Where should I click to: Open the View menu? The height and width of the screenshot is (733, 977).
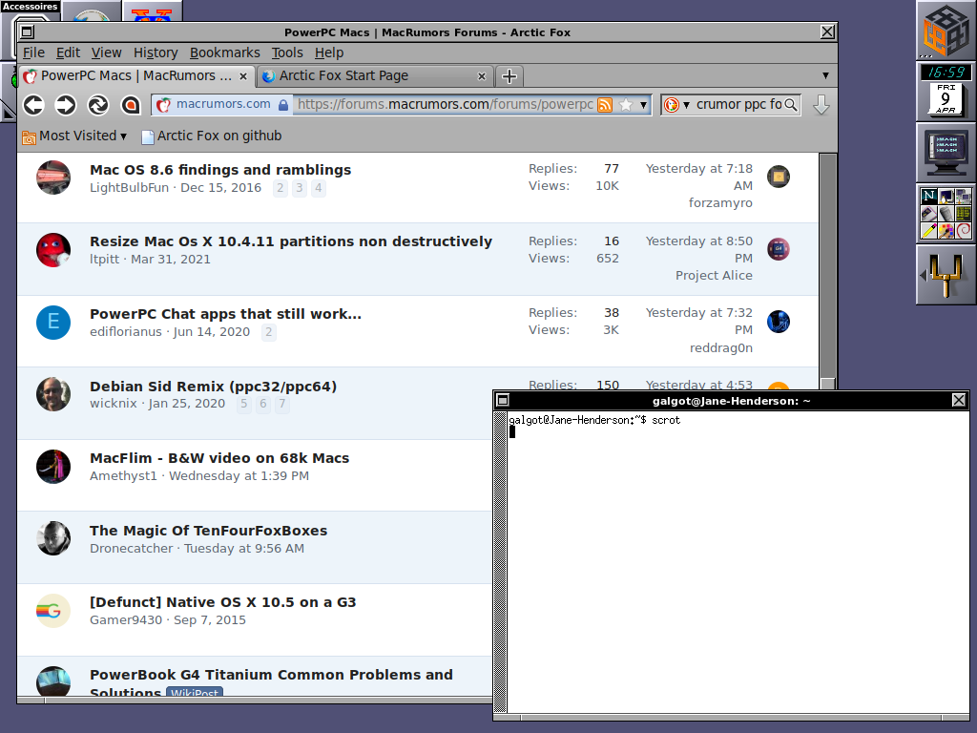(107, 53)
